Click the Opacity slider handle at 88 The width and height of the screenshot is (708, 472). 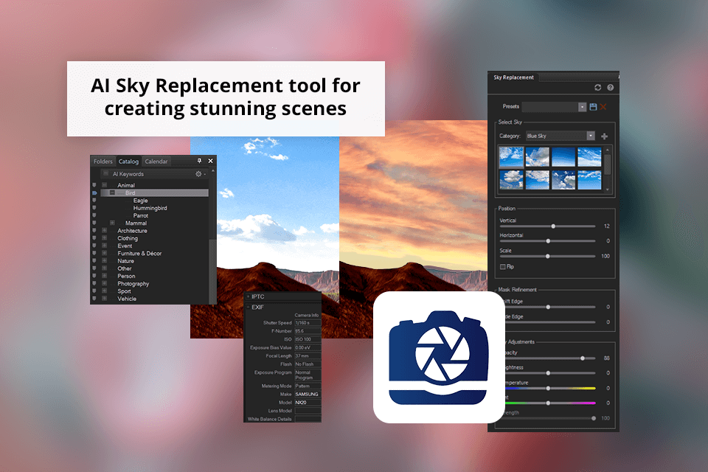(583, 358)
